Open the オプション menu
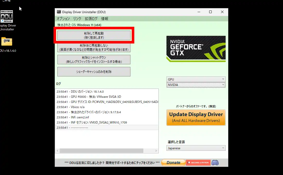Image resolution: width=283 pixels, height=175 pixels. (x=63, y=19)
